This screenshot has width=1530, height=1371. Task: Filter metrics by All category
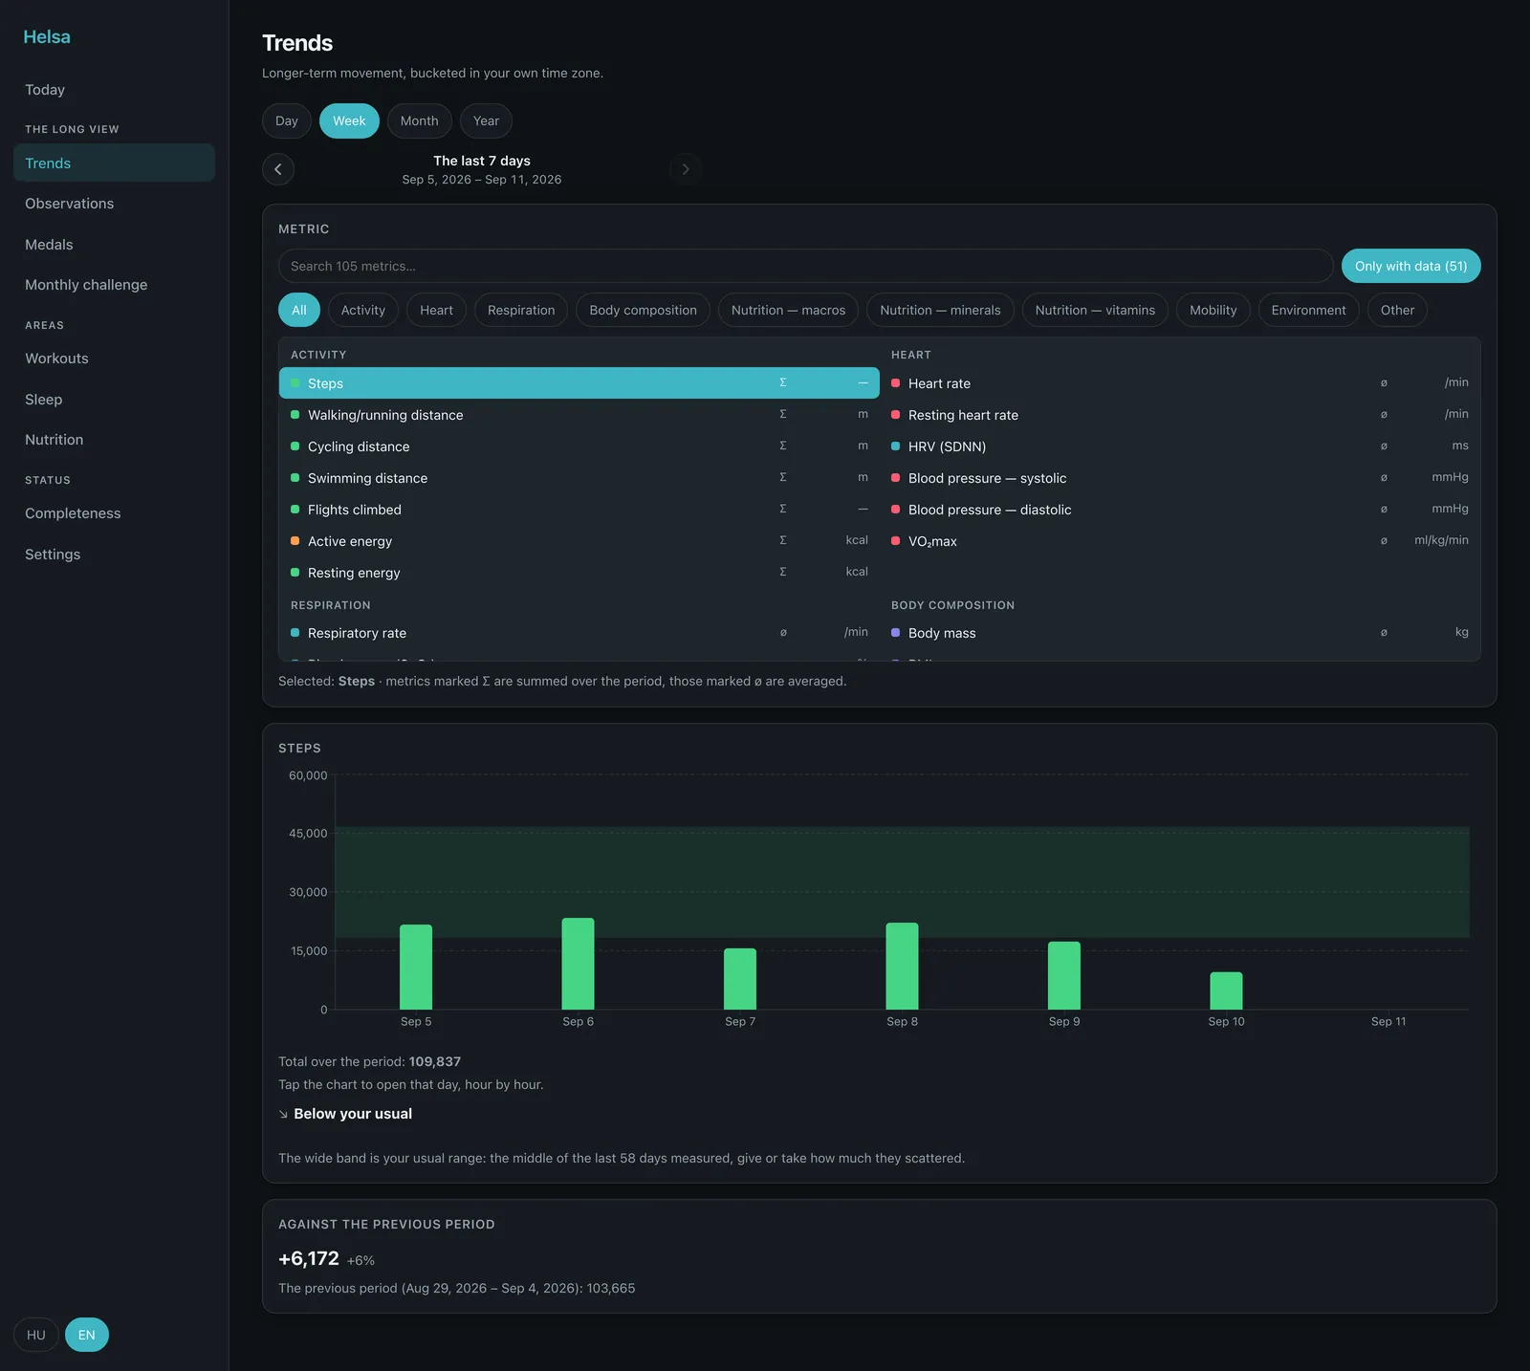point(299,310)
